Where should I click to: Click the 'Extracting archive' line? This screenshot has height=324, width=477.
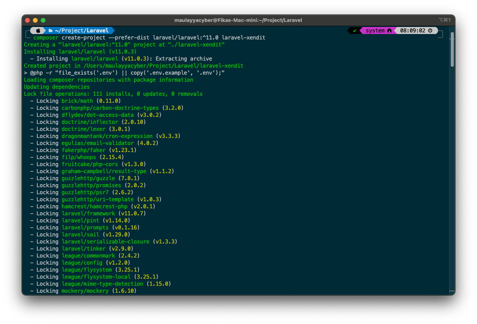point(121,59)
